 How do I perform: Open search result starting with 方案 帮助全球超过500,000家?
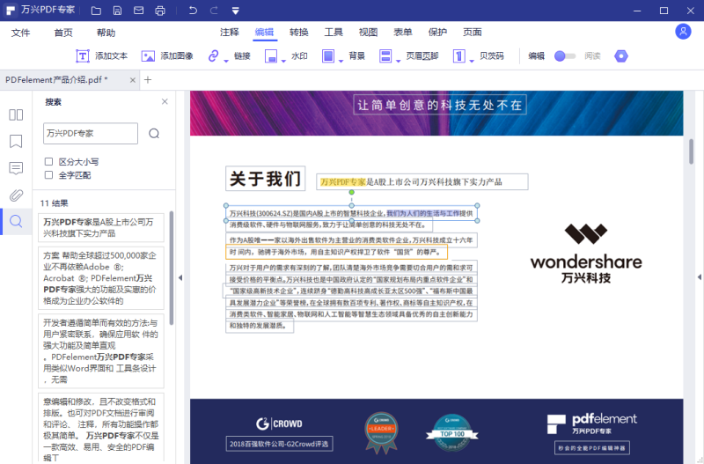point(101,278)
